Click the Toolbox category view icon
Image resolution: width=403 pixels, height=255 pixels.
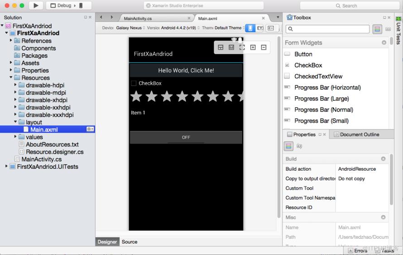coord(377,29)
